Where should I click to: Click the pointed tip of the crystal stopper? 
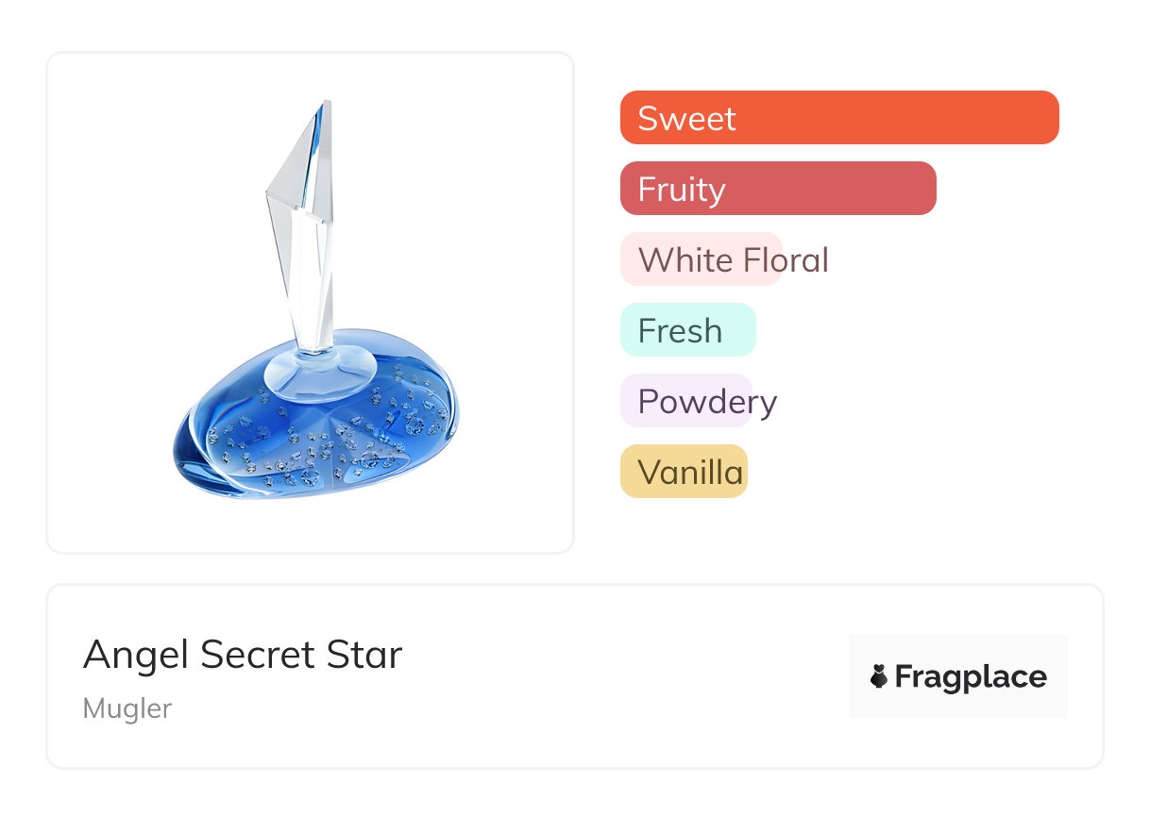(325, 106)
